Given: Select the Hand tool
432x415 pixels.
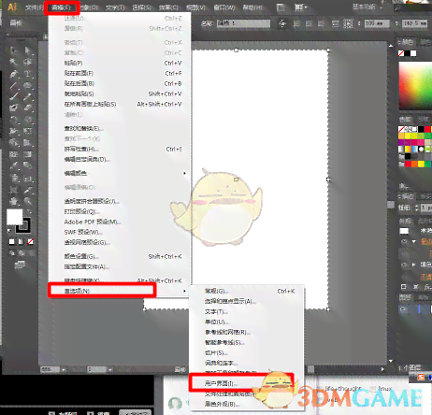Looking at the screenshot, I should (14, 202).
